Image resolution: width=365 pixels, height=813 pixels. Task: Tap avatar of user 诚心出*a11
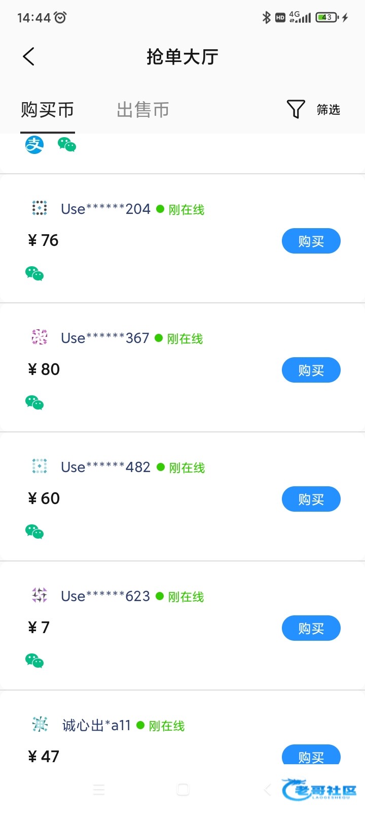40,724
